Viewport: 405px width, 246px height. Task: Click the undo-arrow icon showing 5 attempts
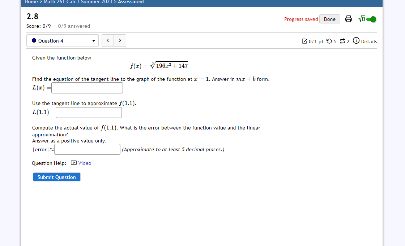pos(329,41)
